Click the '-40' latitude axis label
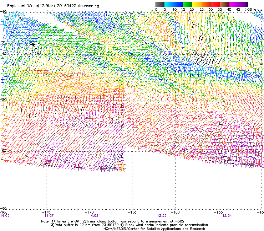The width and height of the screenshot is (264, 231). (x=3, y=12)
